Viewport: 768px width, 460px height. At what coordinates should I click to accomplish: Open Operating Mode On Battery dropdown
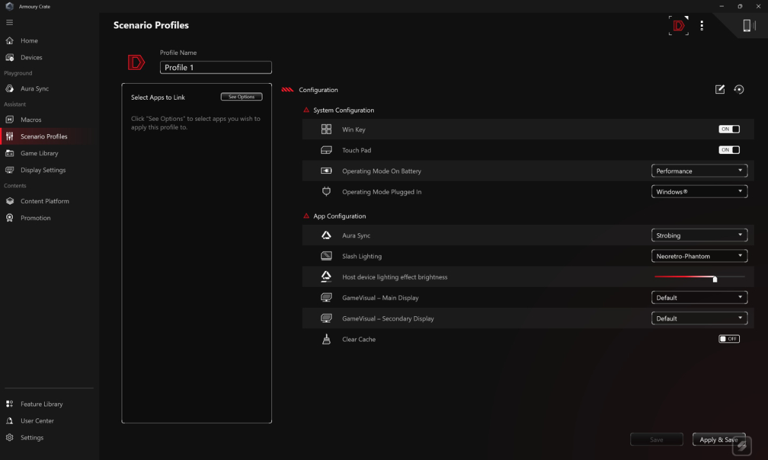coord(700,171)
